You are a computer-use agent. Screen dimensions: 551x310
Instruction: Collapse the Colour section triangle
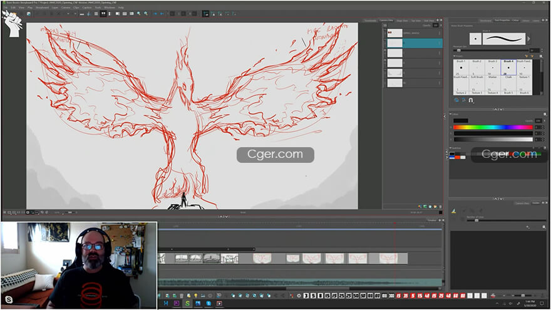[451, 114]
